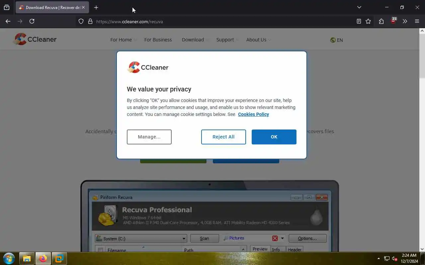Click the scrollbar up arrow
This screenshot has width=425, height=265.
tap(422, 31)
